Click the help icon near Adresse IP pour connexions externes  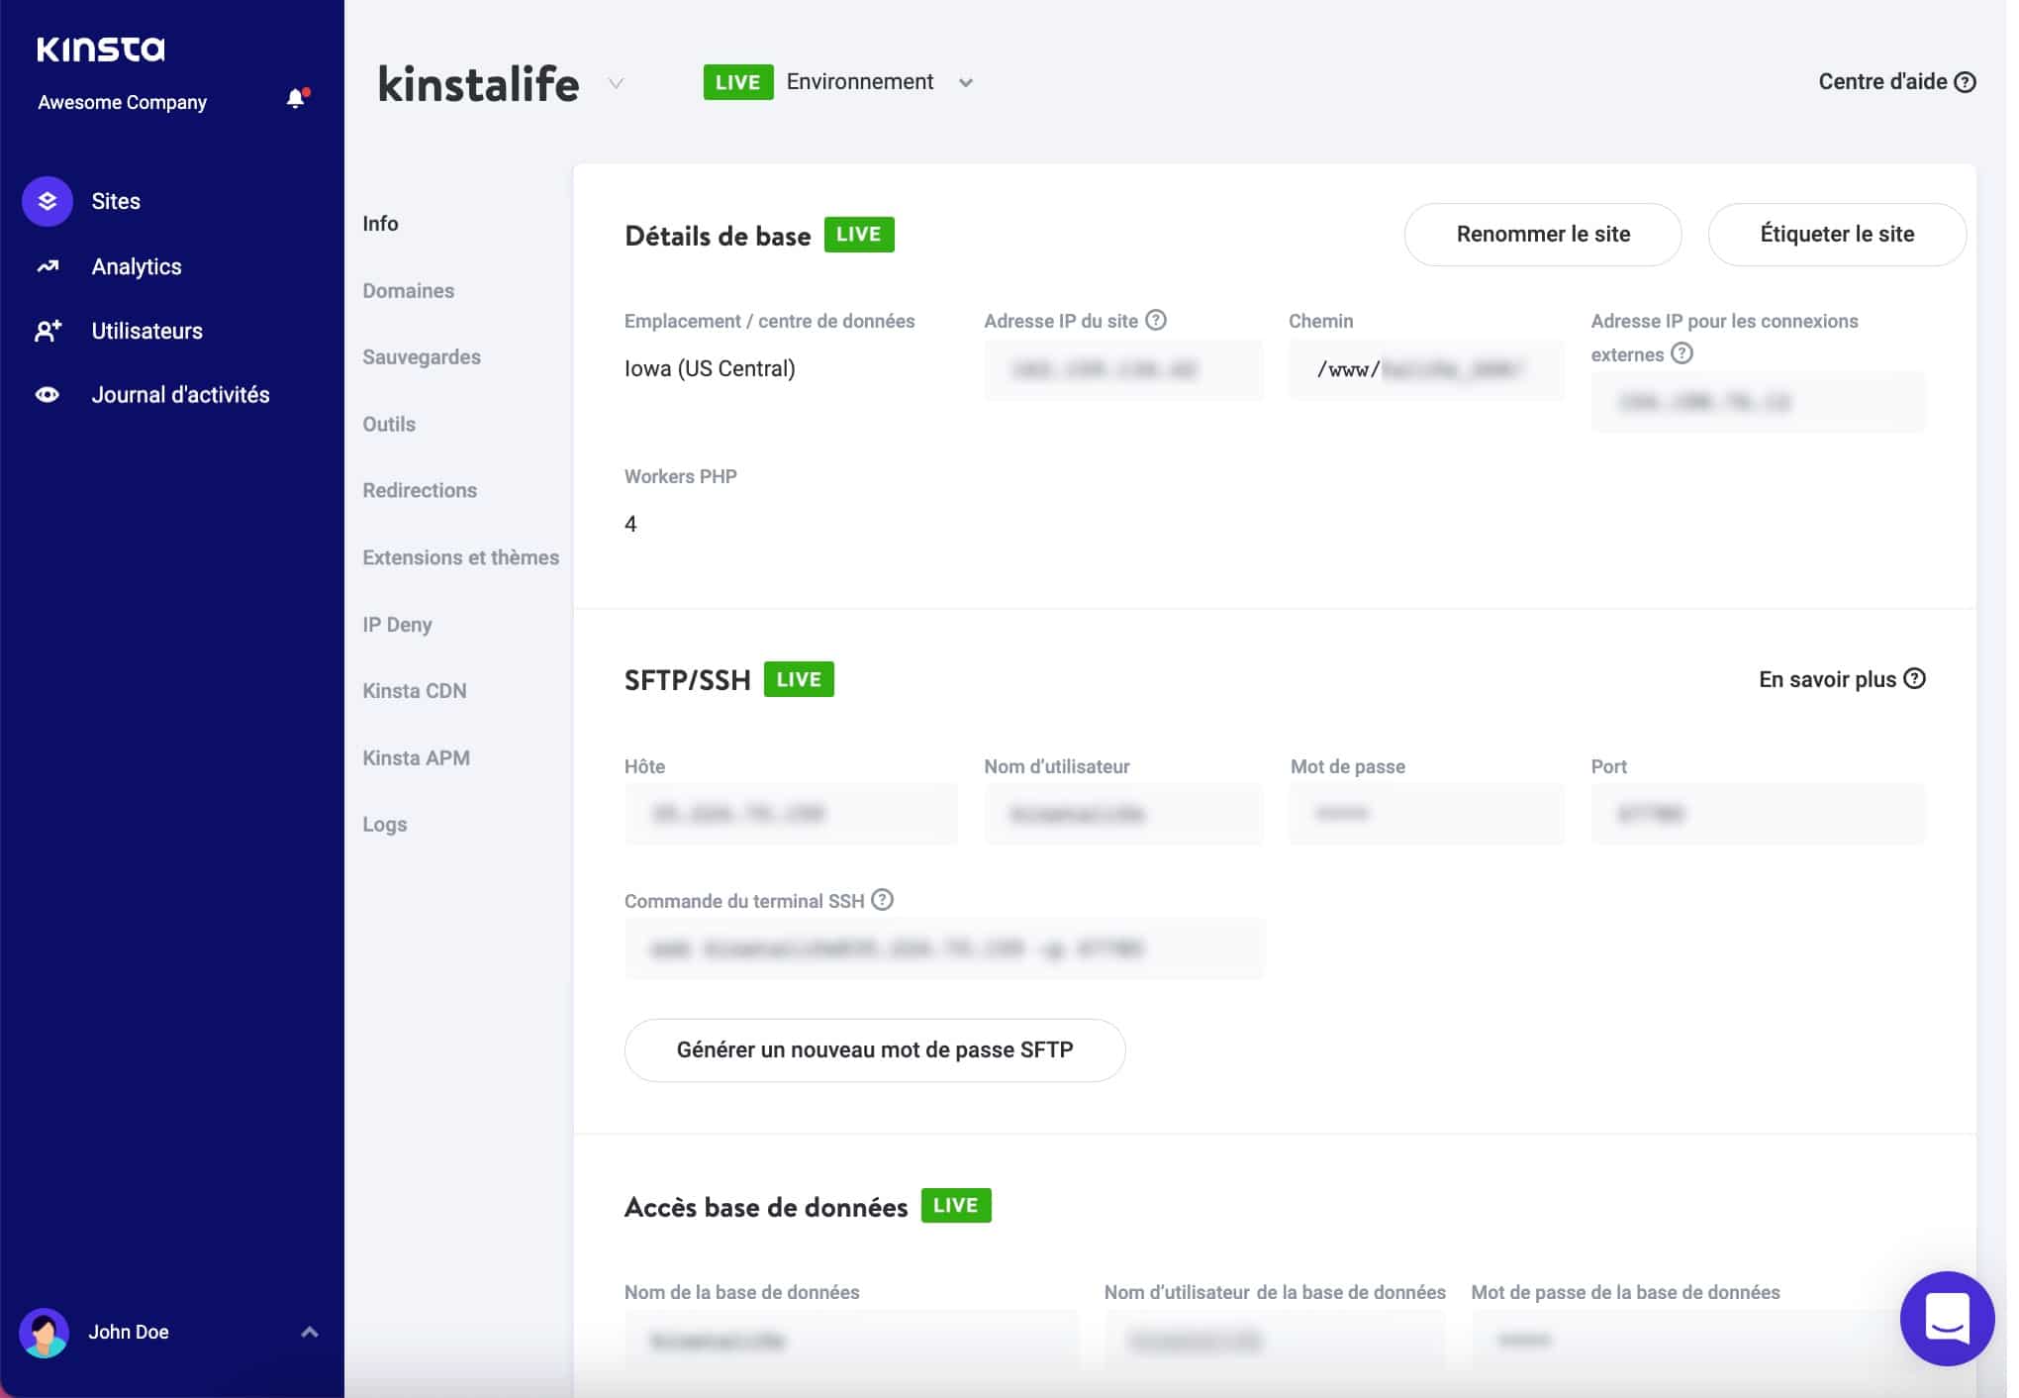[x=1682, y=353]
